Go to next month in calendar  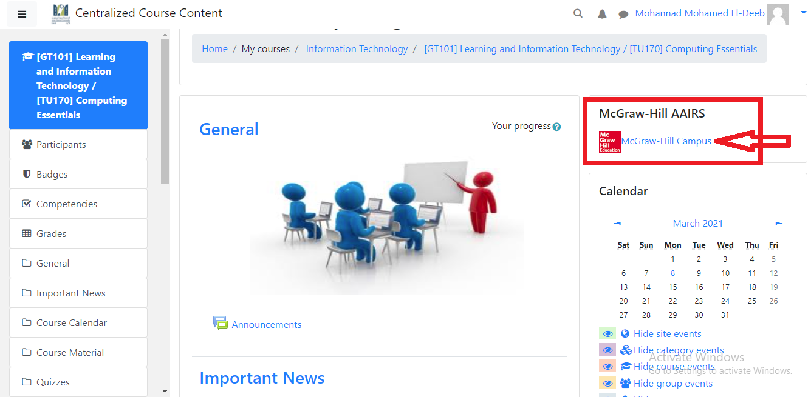[x=779, y=223]
